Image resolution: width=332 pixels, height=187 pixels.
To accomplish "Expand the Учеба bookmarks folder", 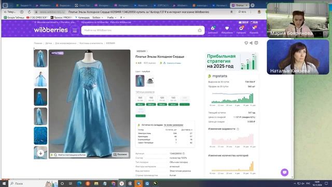I will (x=112, y=18).
